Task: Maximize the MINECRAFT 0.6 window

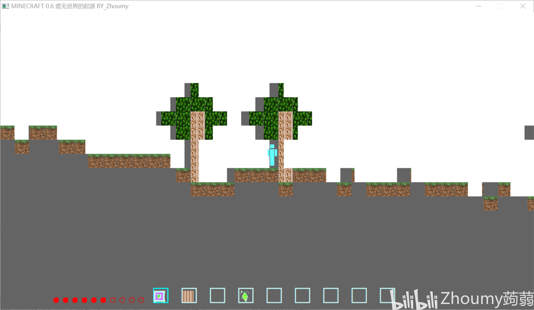Action: click(500, 6)
